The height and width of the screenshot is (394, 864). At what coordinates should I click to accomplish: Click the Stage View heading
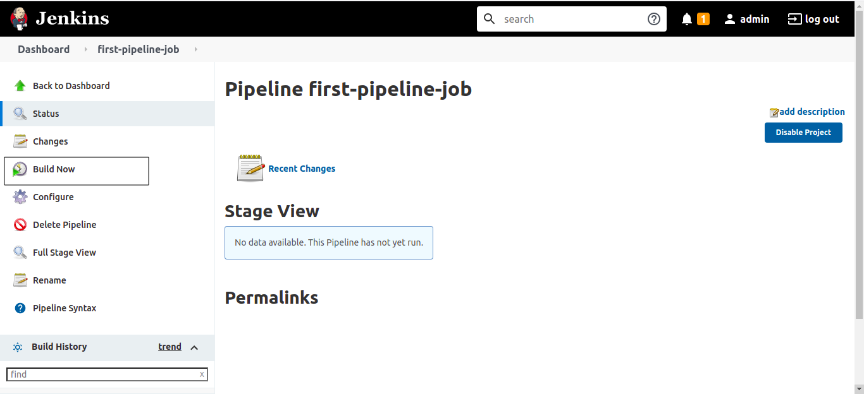(272, 211)
